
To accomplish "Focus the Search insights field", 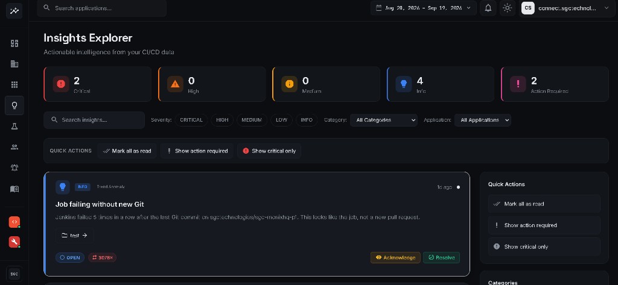I will [94, 120].
